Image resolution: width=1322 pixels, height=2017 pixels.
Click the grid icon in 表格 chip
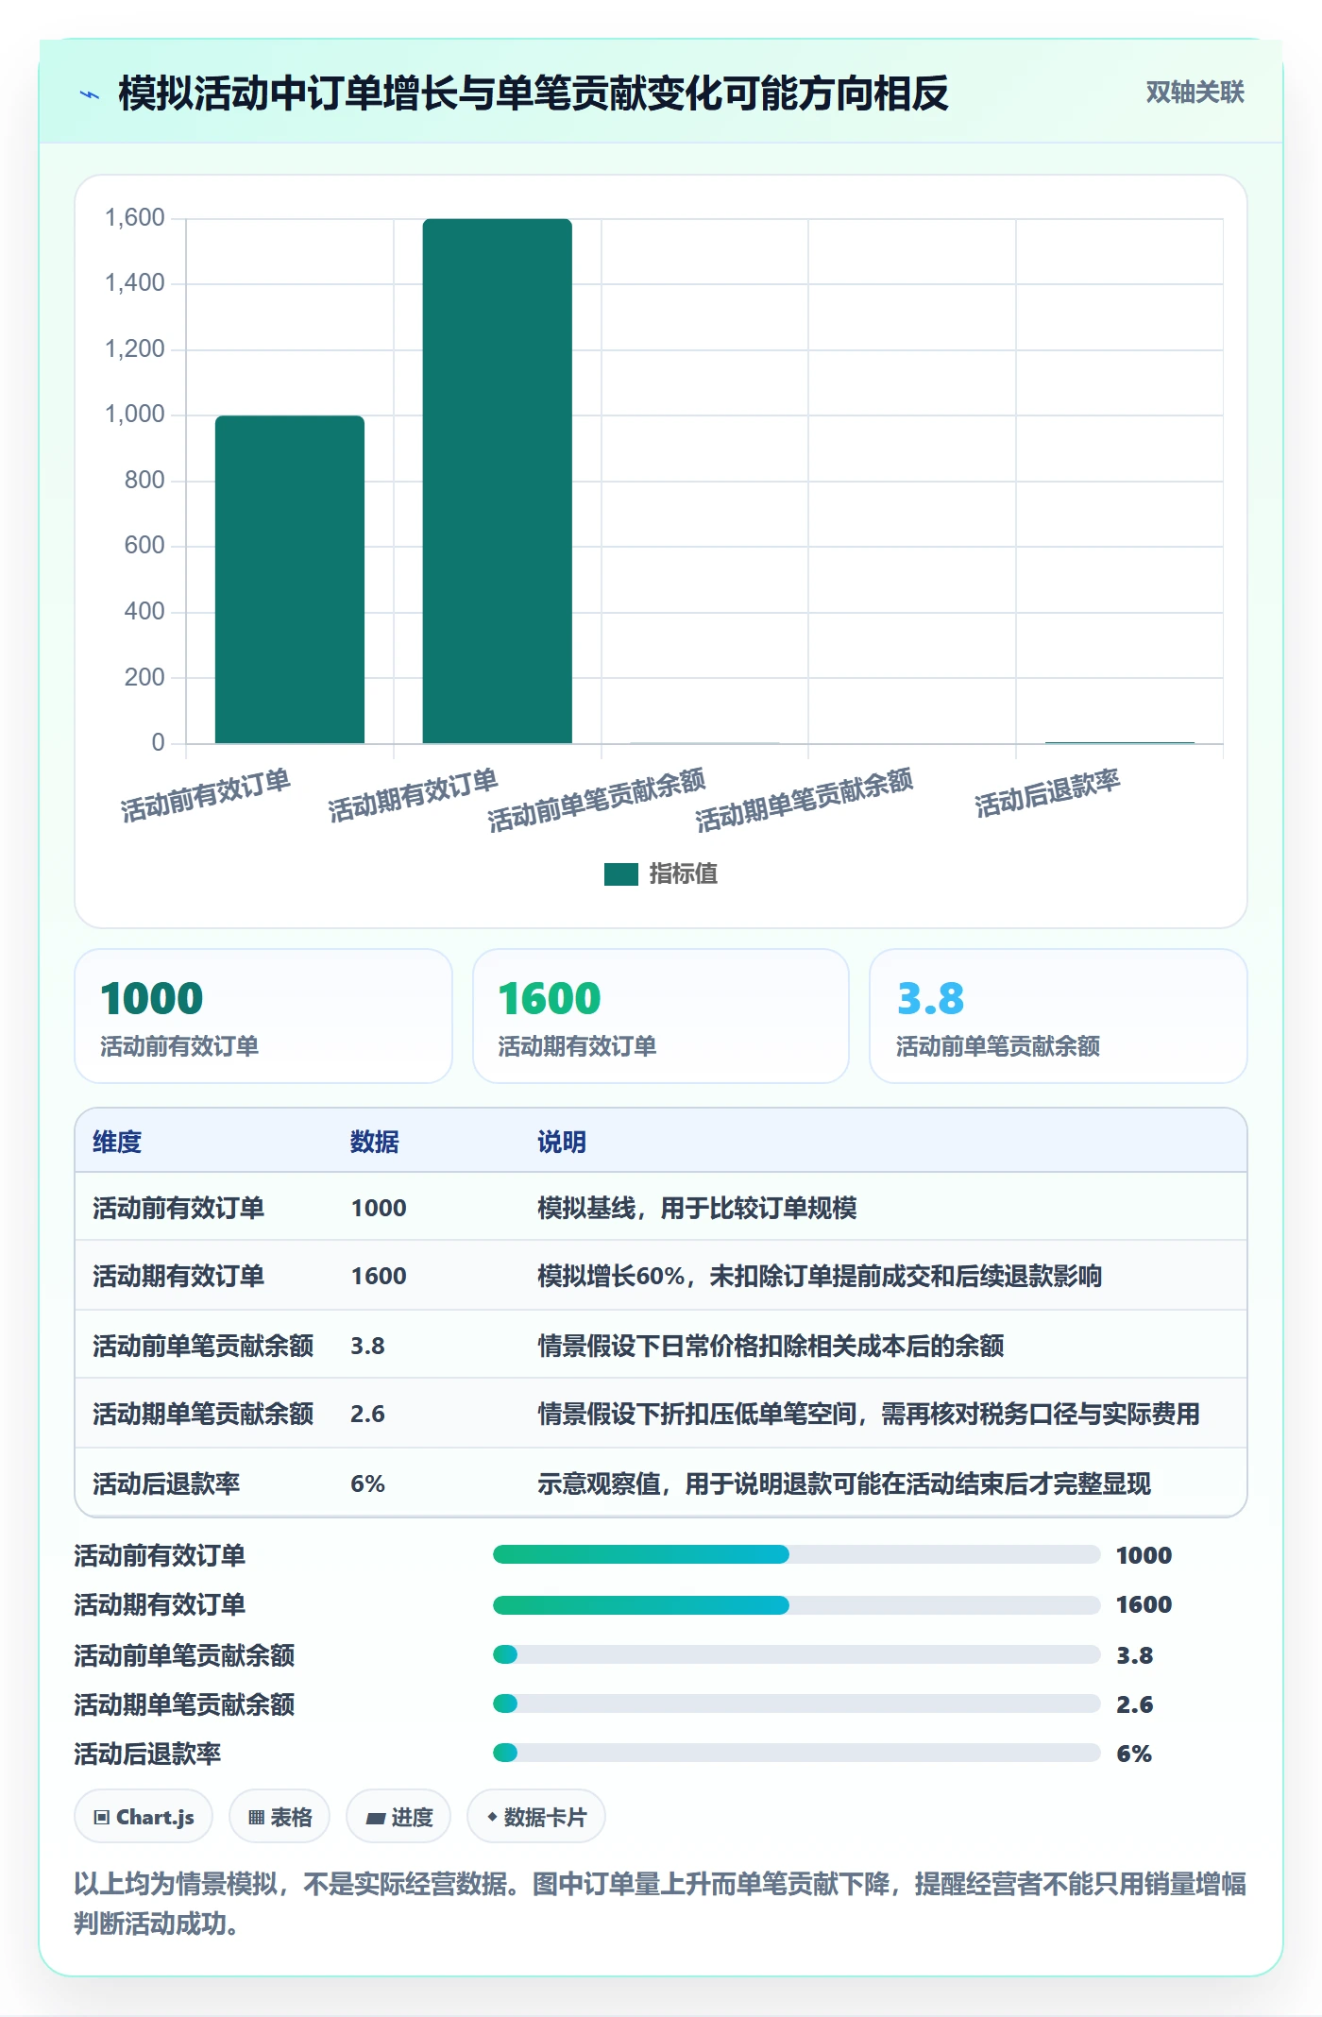click(x=256, y=1818)
